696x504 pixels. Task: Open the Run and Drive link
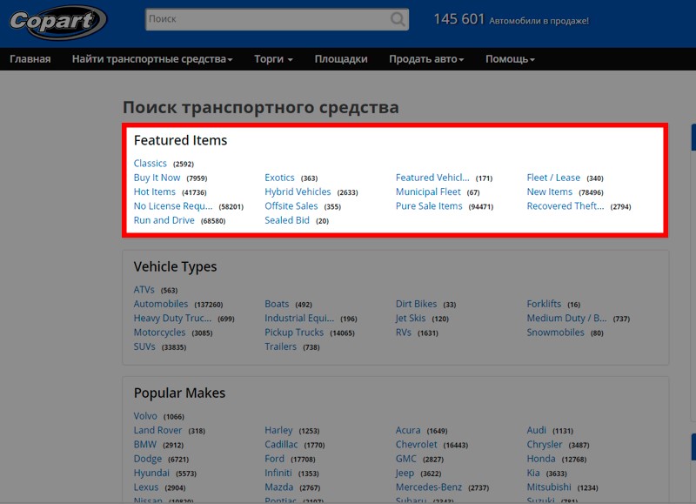coord(164,220)
